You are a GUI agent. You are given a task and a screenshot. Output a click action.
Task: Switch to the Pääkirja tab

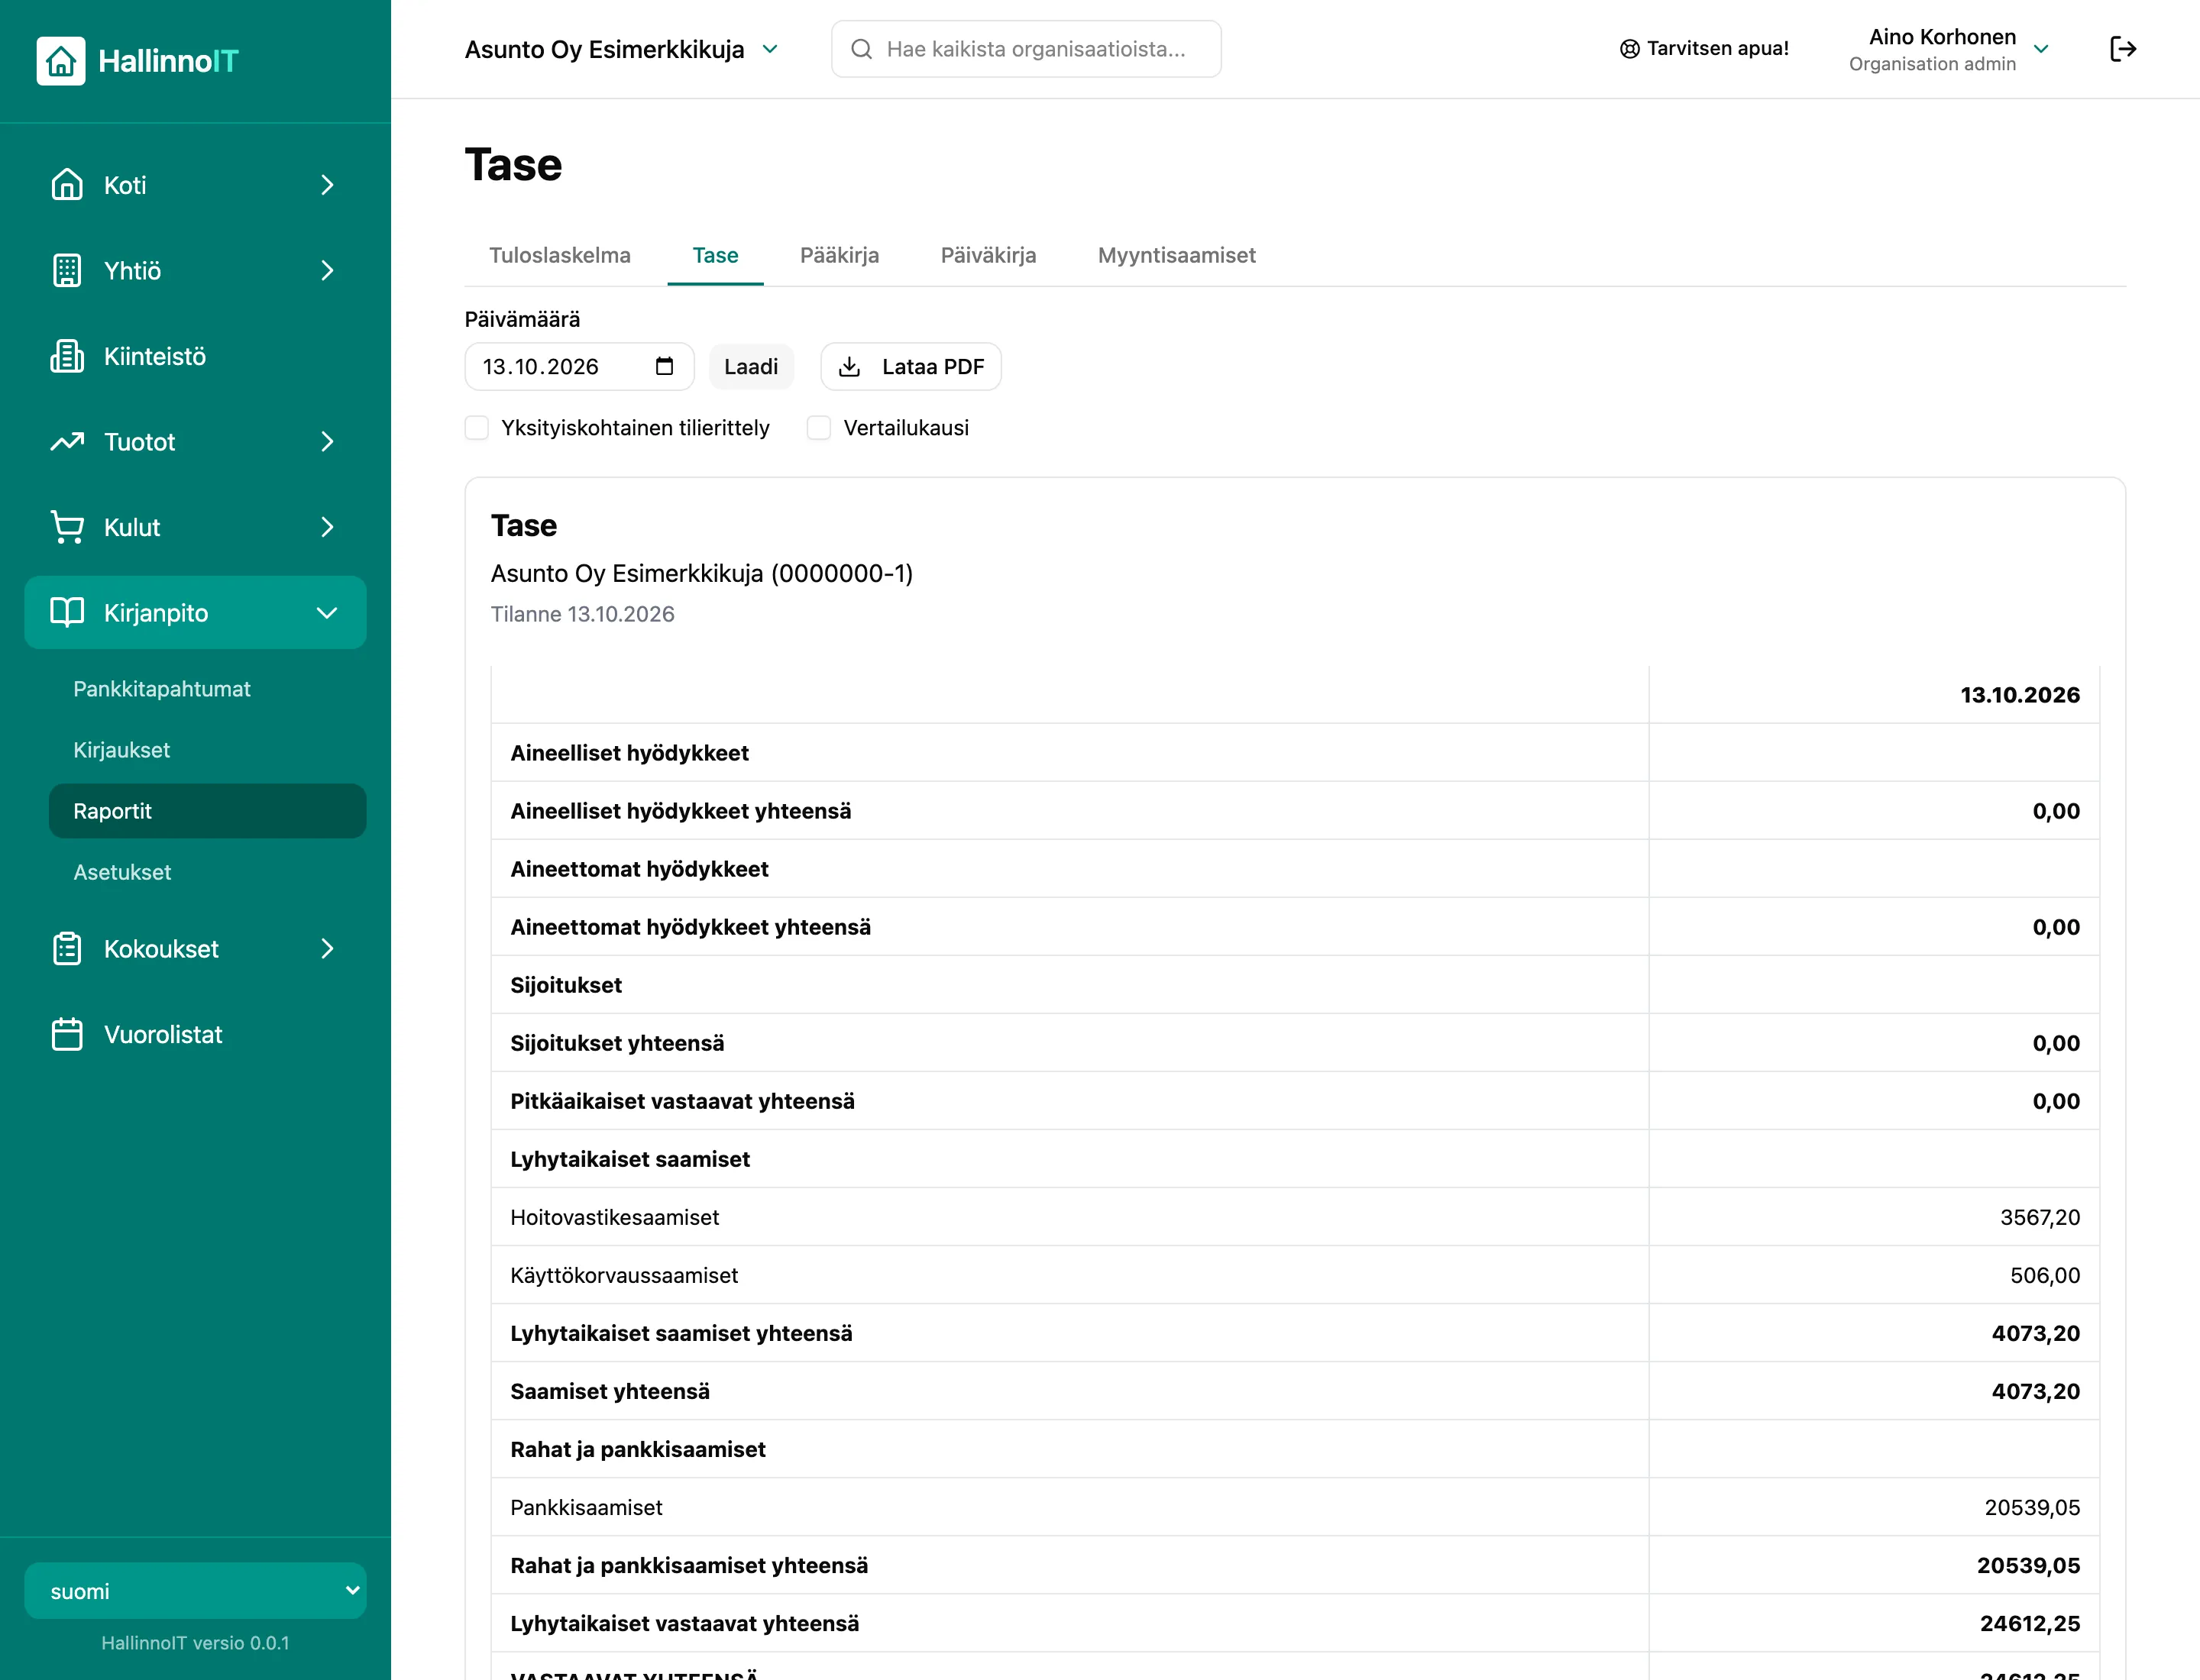(840, 255)
